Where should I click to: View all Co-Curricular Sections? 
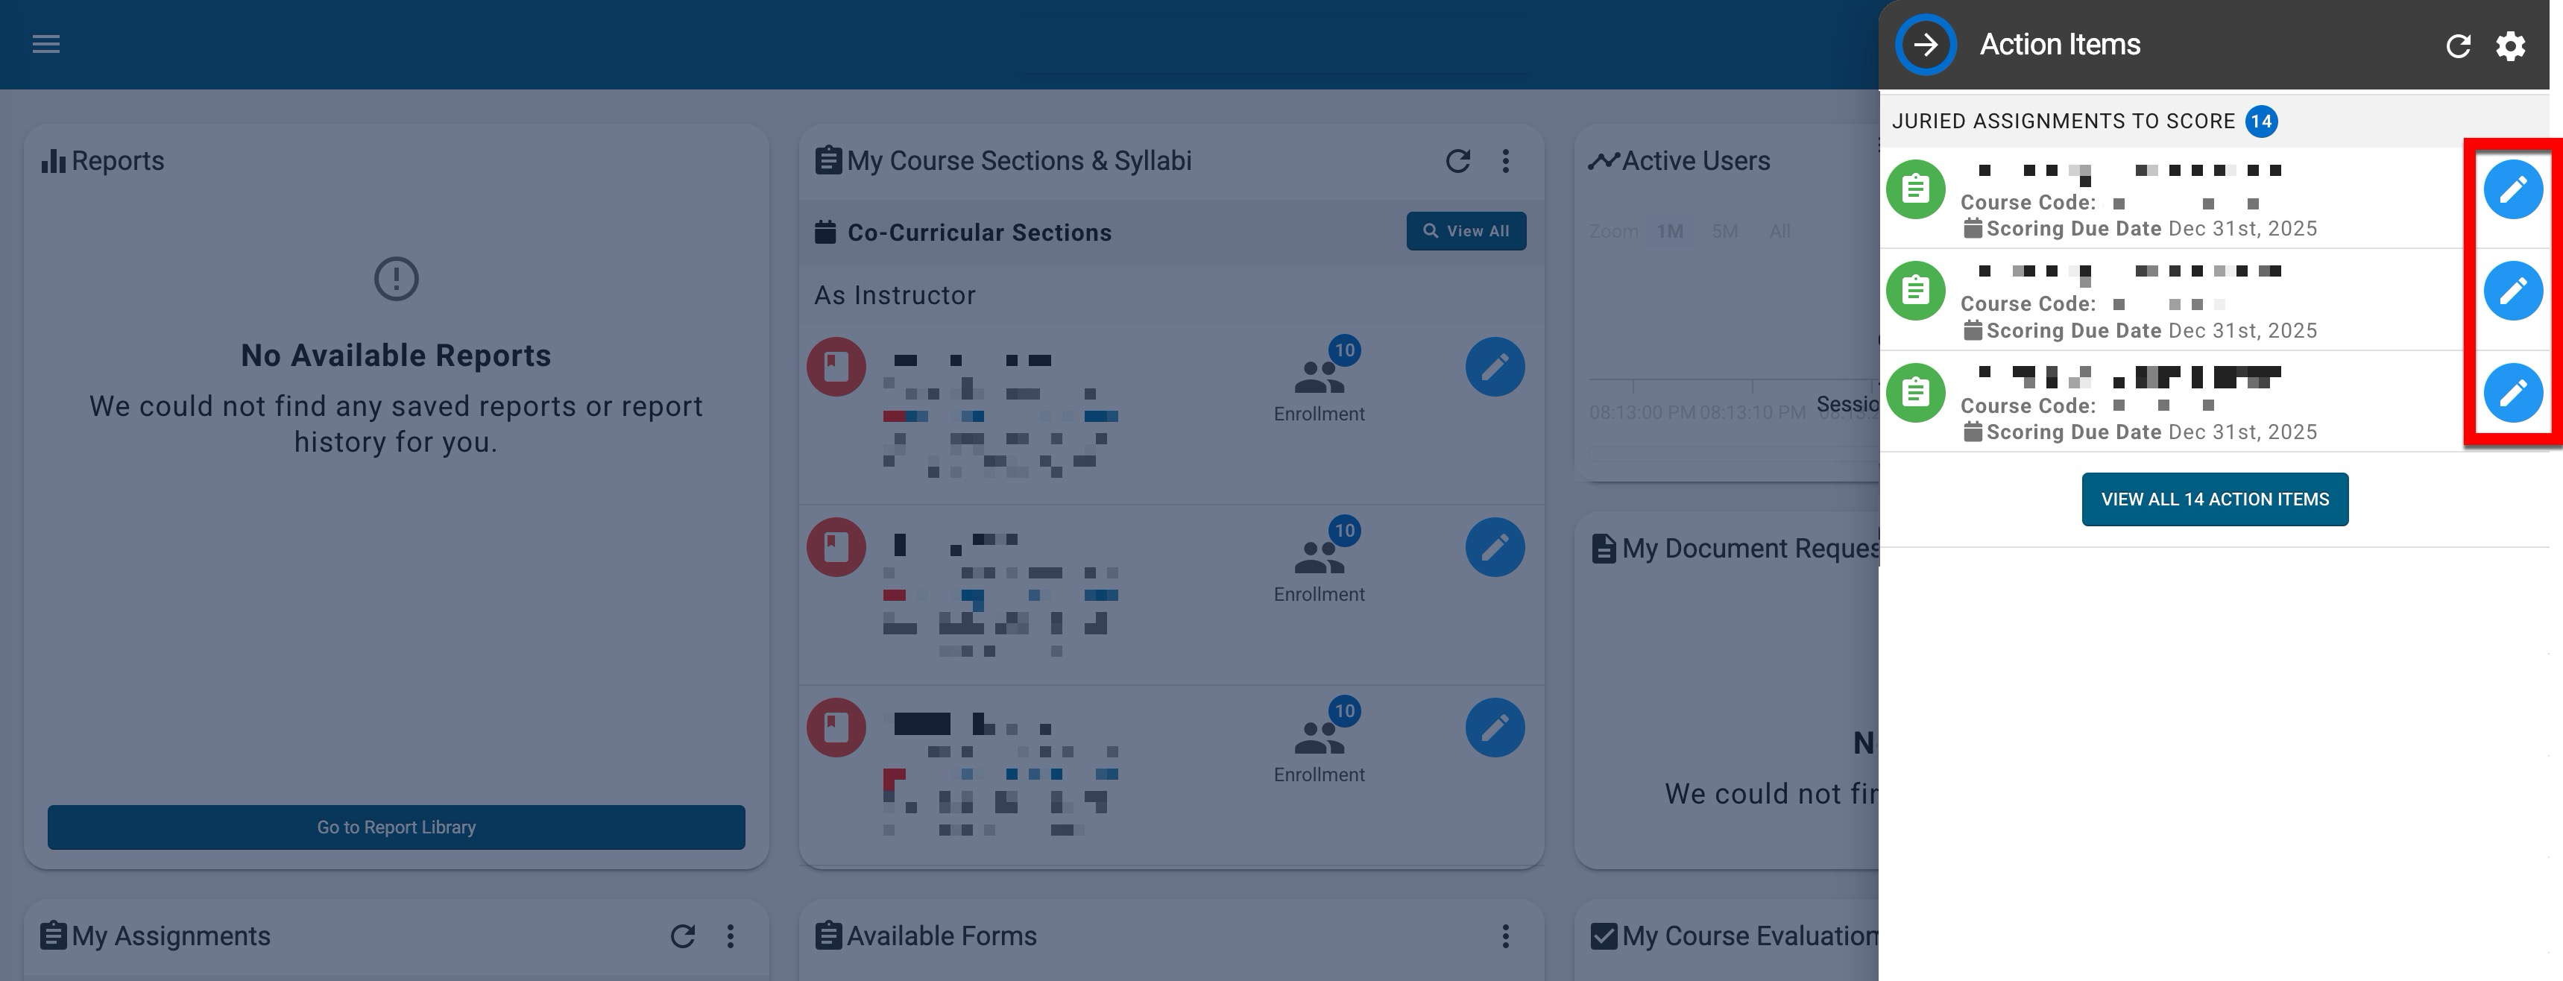(1466, 231)
